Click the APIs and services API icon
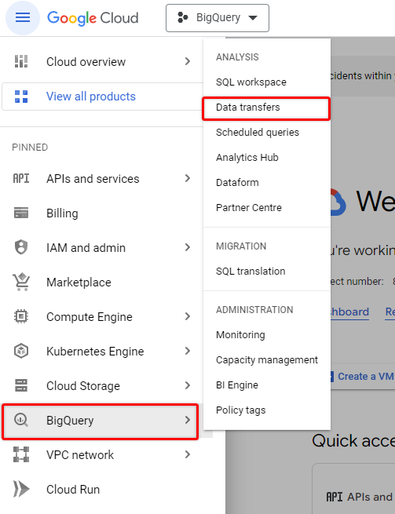The image size is (395, 514). pyautogui.click(x=21, y=179)
